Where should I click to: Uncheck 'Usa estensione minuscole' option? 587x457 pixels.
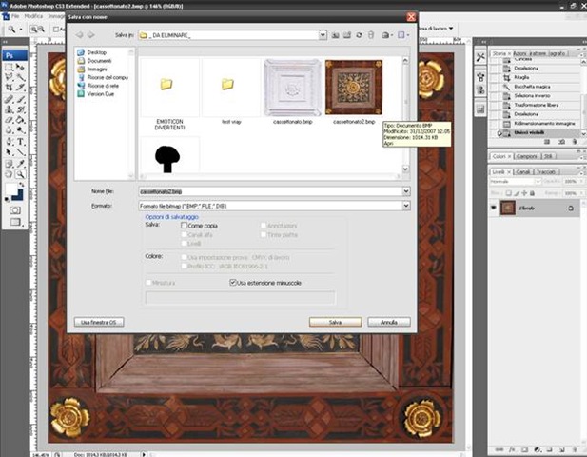coord(233,283)
